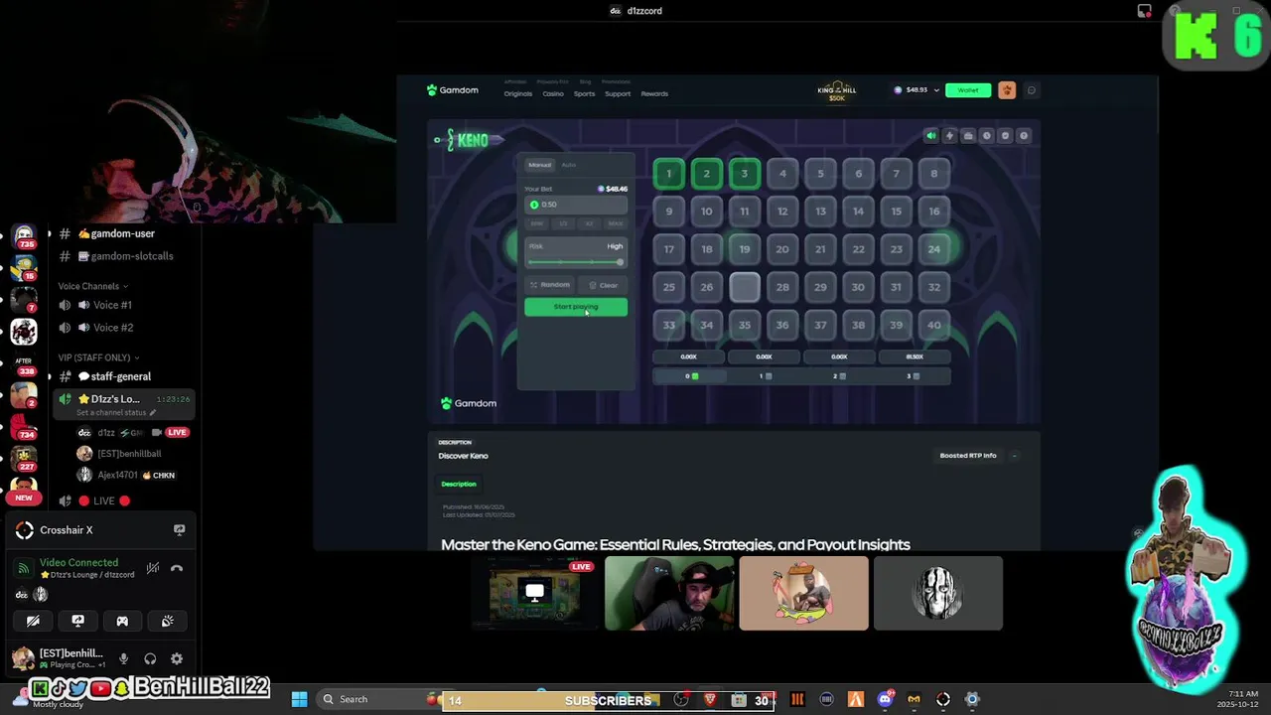Set the bet with MAX button
Screen dimensions: 1271x715
616,224
